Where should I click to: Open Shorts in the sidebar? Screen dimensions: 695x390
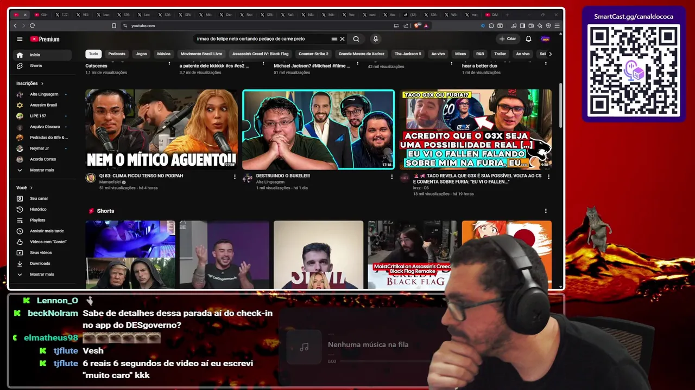42,66
